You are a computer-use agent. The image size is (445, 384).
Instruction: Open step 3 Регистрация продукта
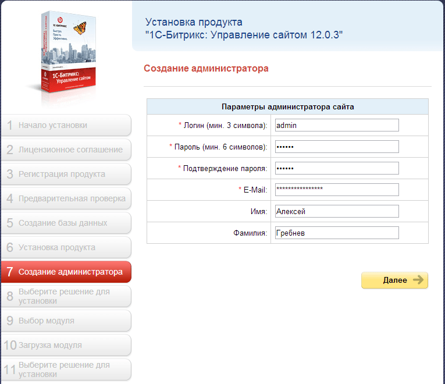tap(66, 174)
